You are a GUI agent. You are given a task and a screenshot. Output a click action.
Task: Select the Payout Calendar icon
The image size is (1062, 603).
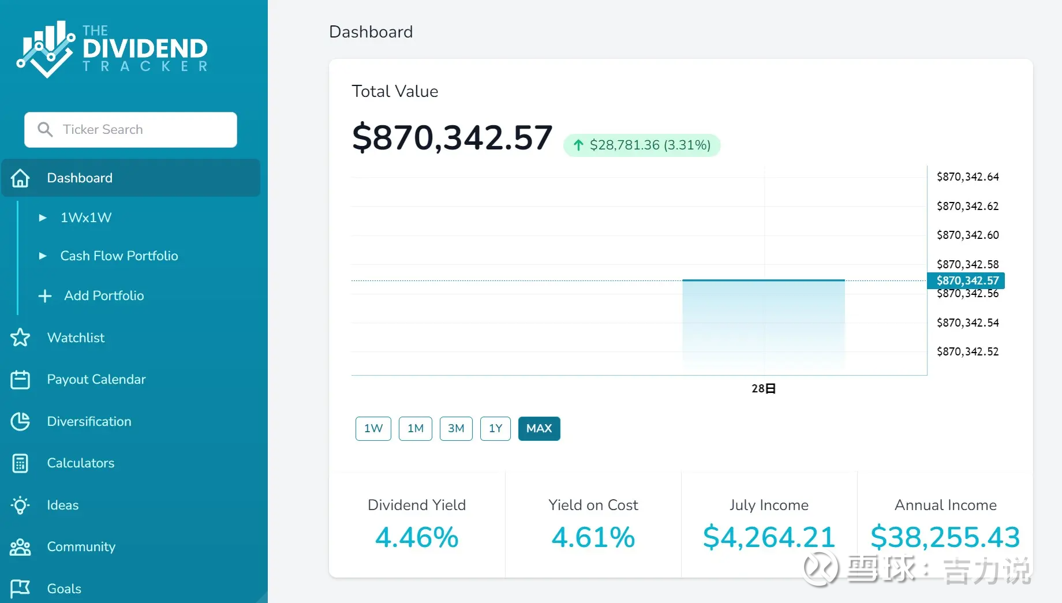[x=21, y=379]
